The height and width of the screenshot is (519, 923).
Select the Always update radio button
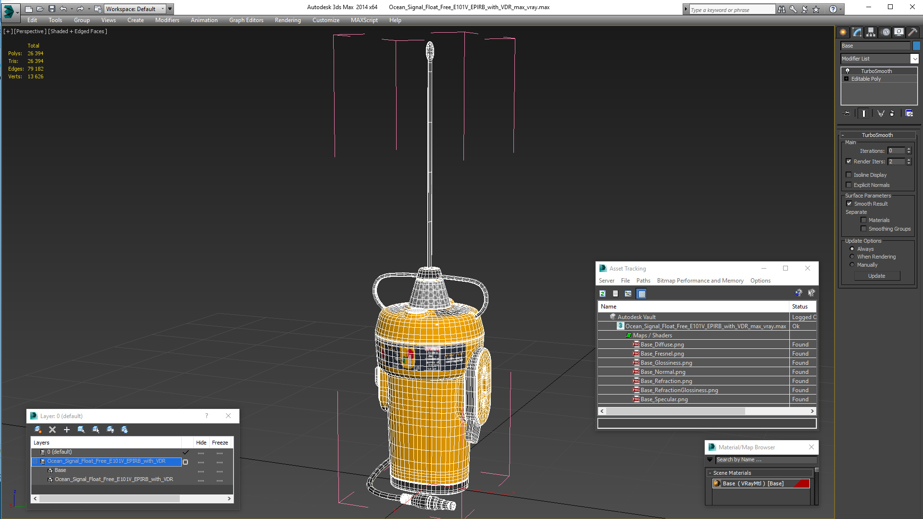pos(852,249)
